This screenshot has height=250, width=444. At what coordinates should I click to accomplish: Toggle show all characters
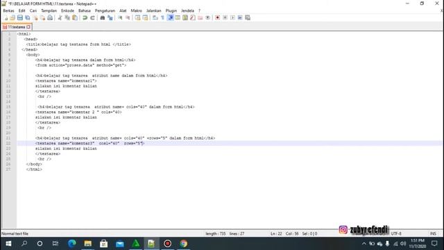[x=162, y=18]
